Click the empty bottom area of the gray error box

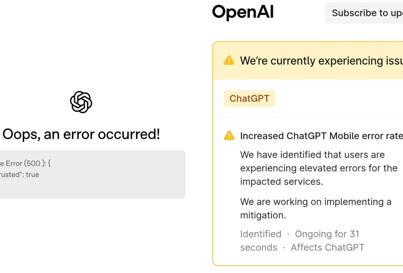pyautogui.click(x=89, y=189)
